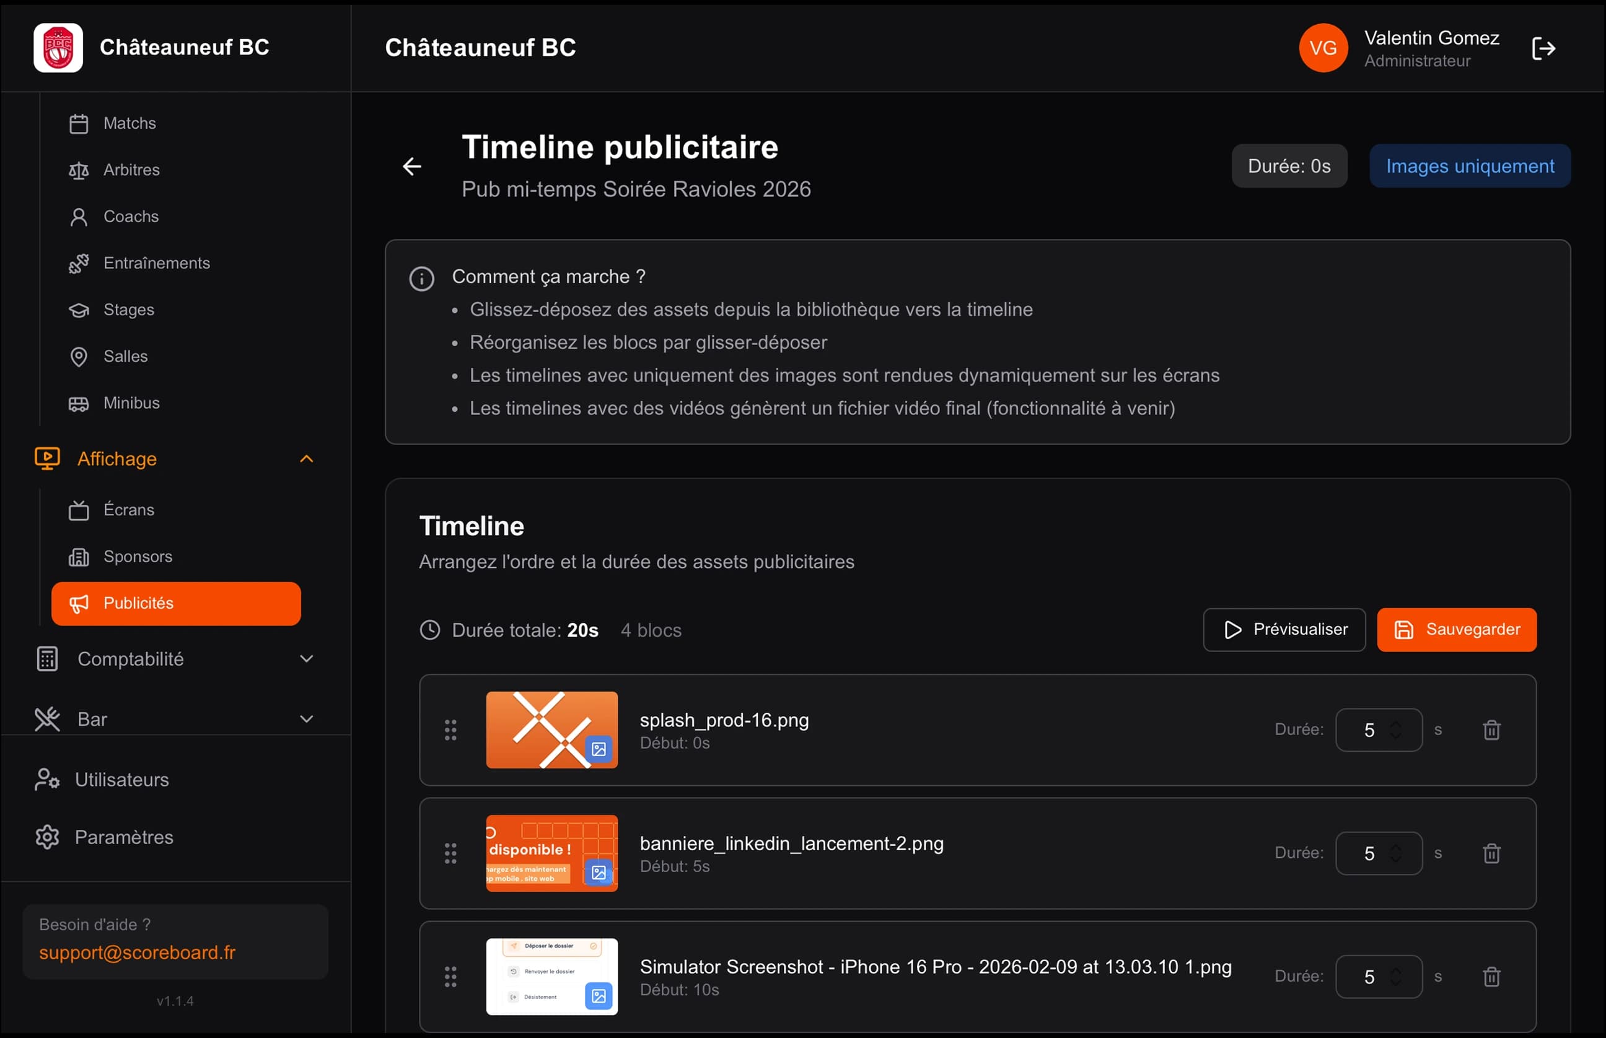
Task: Open the Sponsors menu item
Action: point(138,557)
